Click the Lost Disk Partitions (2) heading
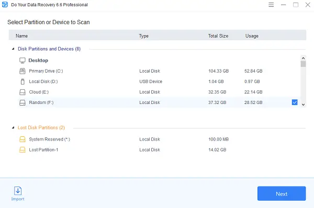The height and width of the screenshot is (208, 314). tap(41, 128)
